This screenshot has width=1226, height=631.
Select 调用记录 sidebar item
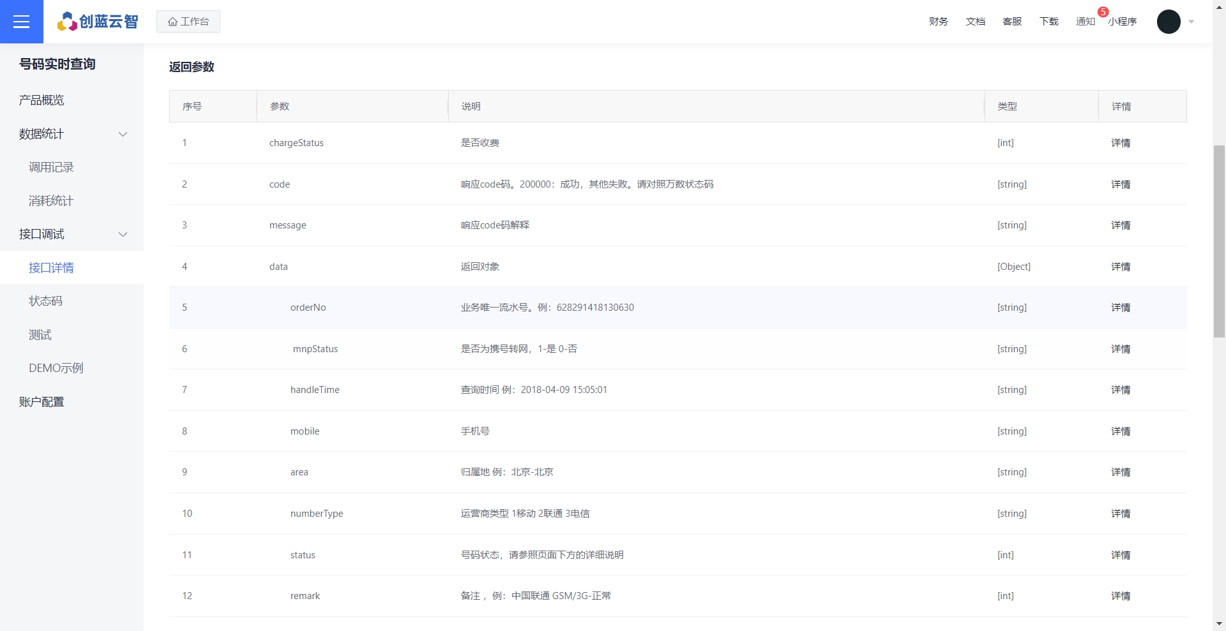51,167
